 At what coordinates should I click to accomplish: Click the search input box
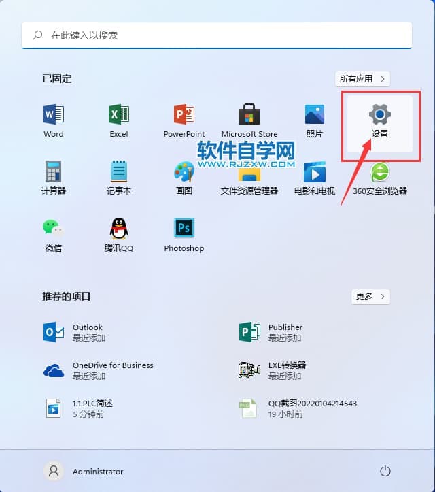click(x=217, y=35)
